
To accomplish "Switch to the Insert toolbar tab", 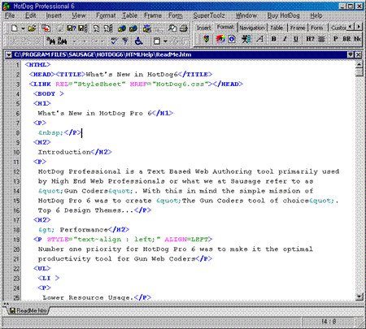I will 203,28.
